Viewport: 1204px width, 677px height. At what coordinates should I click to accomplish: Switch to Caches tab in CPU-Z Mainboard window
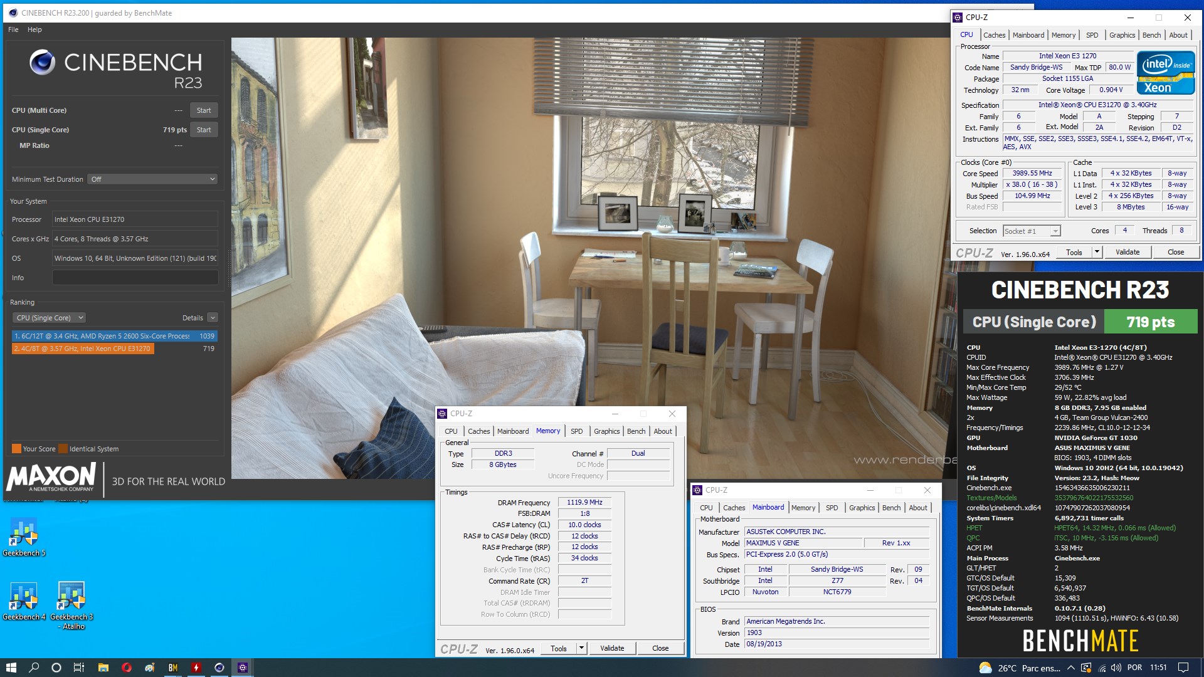[734, 508]
